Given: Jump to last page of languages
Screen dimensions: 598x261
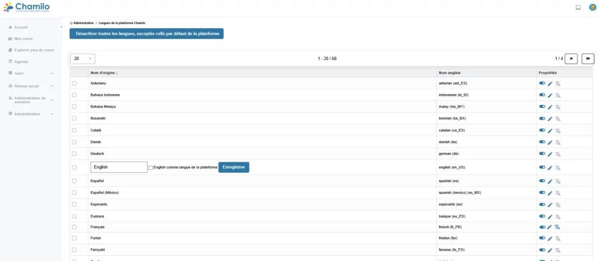Looking at the screenshot, I should pyautogui.click(x=587, y=59).
